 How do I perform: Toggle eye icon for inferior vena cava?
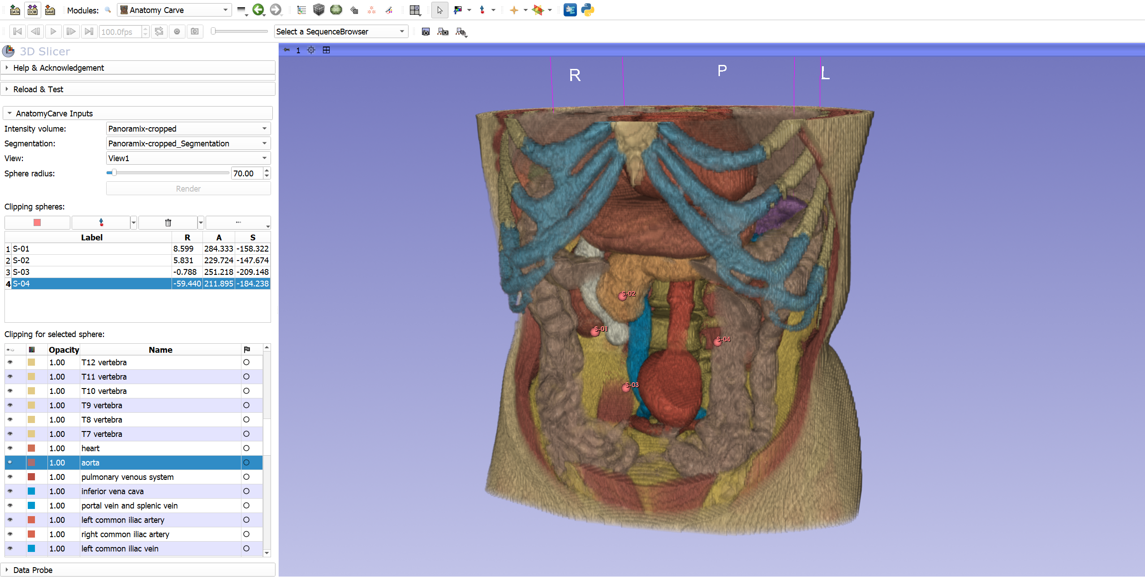[x=10, y=491]
